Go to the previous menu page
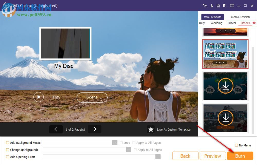Viewport: 257px width, 165px height. tap(56, 129)
